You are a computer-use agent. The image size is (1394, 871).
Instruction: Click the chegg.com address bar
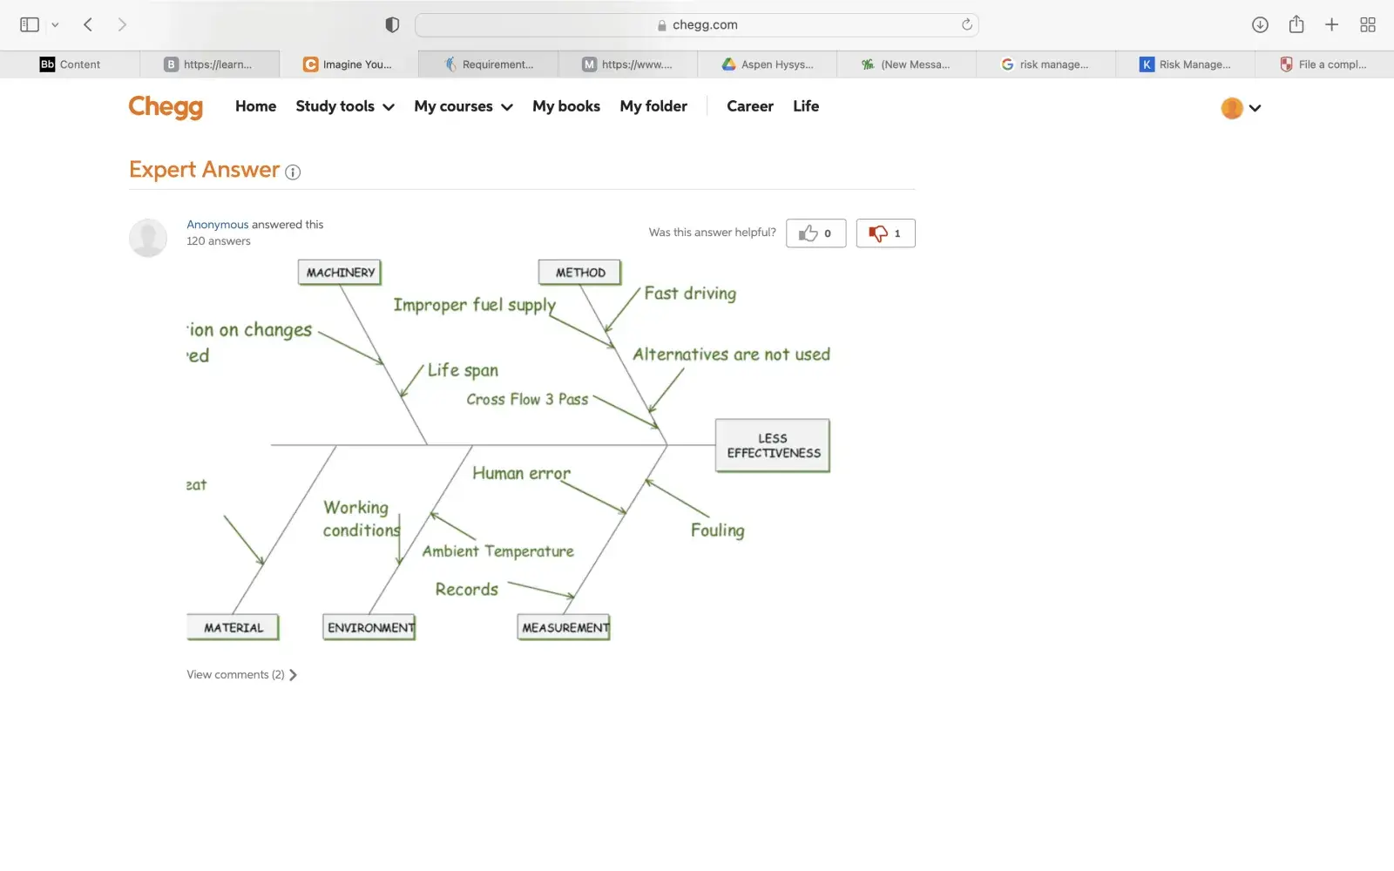pyautogui.click(x=696, y=25)
